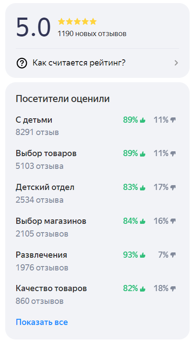Click thumbs-down icon for 'Выбор магазинов'
The image size is (194, 343).
[x=173, y=221]
